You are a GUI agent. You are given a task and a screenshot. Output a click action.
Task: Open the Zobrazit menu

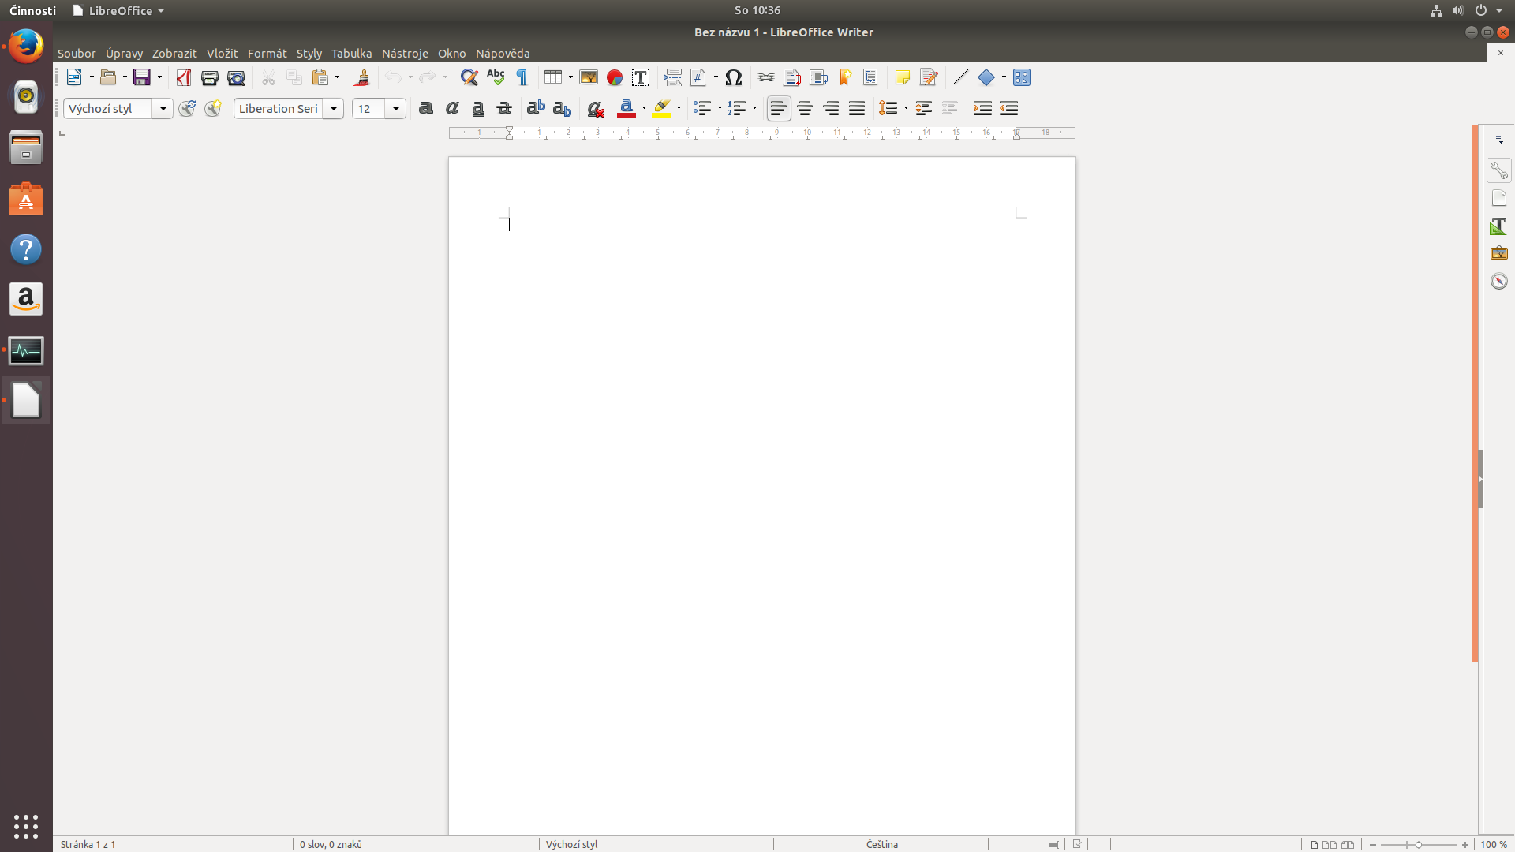pyautogui.click(x=174, y=54)
